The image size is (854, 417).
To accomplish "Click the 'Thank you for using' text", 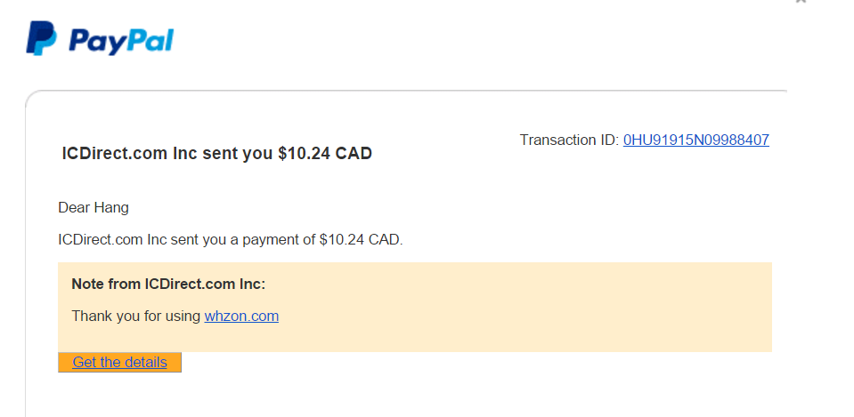I will click(x=135, y=316).
